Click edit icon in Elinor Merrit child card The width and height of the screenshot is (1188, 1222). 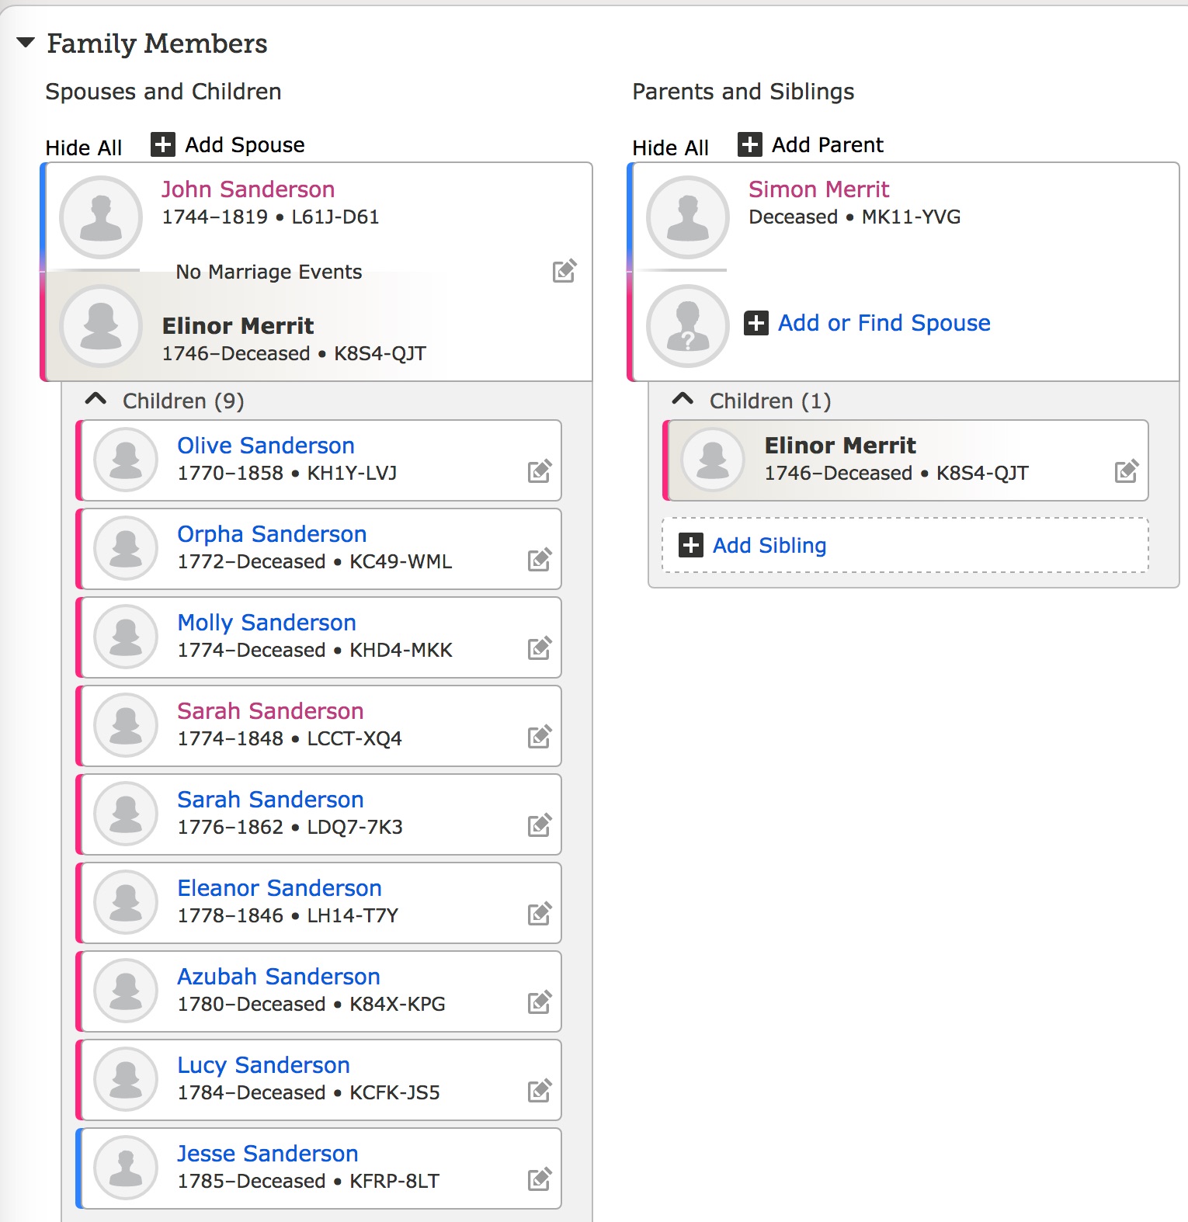pyautogui.click(x=1126, y=471)
